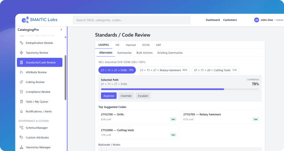Click the Attribute Review sidebar icon
Viewport: 284px width, 151px height.
(x=21, y=72)
